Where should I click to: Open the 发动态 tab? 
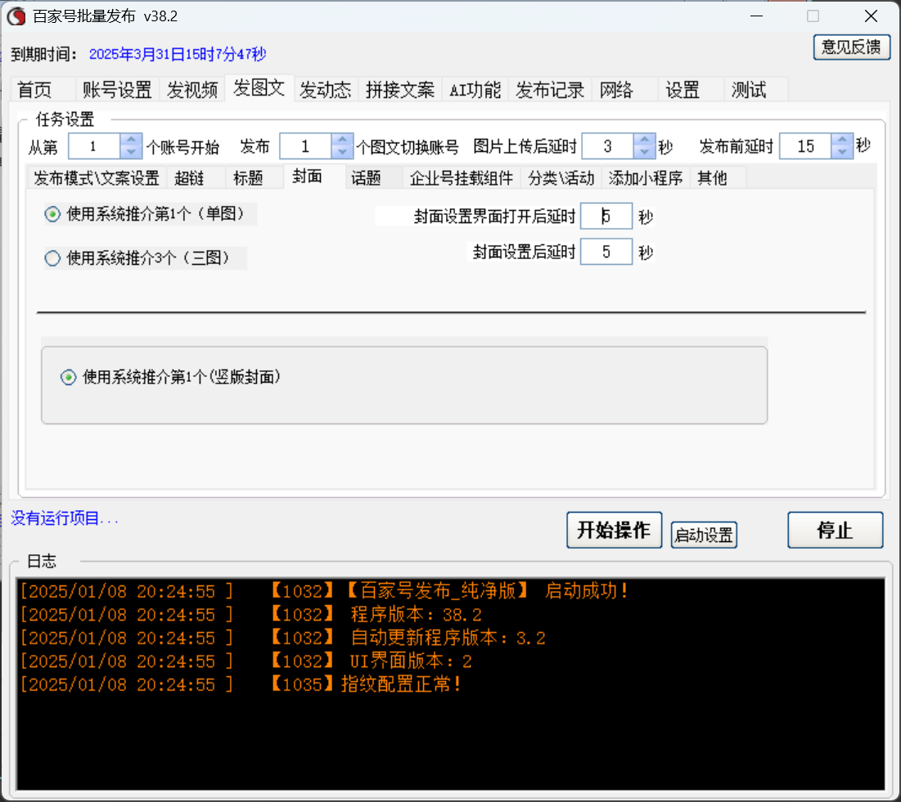coord(325,90)
